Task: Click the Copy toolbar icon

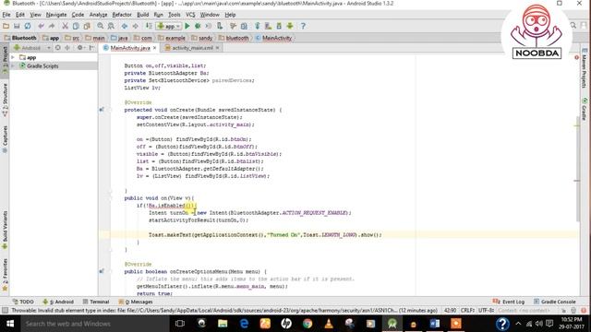Action: pyautogui.click(x=76, y=26)
